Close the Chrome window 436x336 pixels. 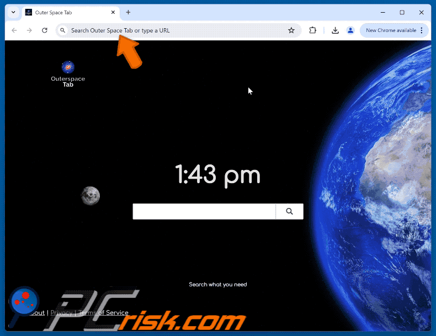pos(421,12)
